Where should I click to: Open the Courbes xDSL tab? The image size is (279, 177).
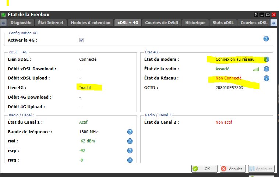(x=254, y=23)
